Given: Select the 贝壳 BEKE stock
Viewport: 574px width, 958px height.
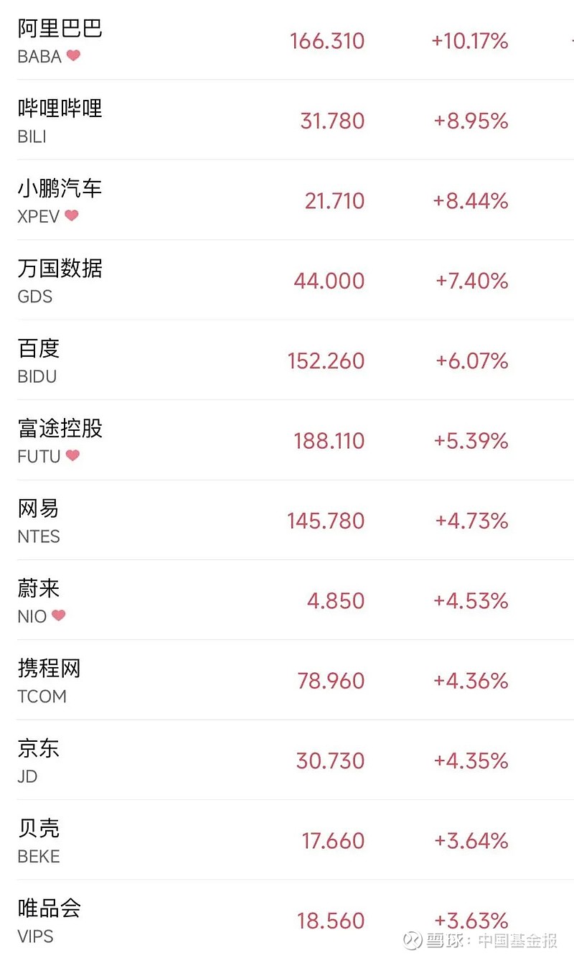Looking at the screenshot, I should [39, 829].
